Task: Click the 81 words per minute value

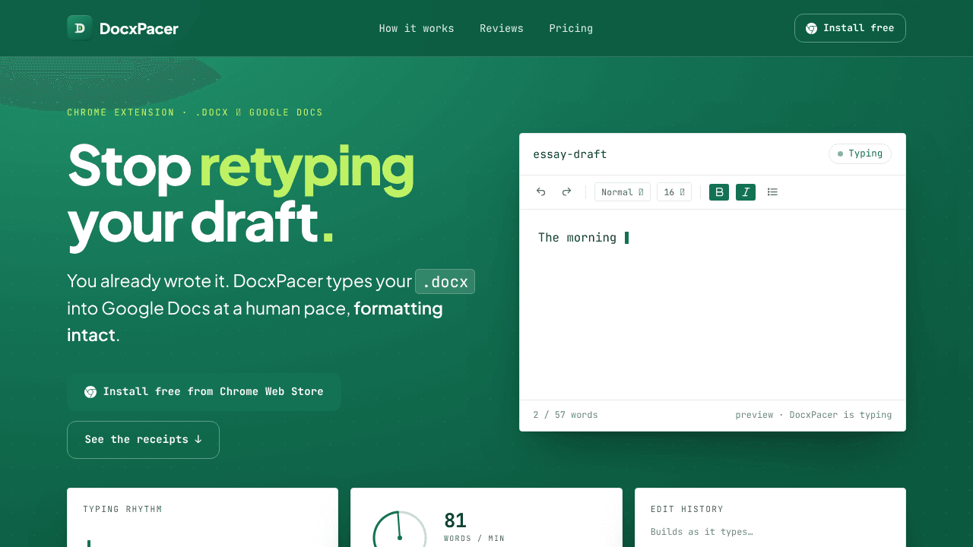Action: [455, 520]
